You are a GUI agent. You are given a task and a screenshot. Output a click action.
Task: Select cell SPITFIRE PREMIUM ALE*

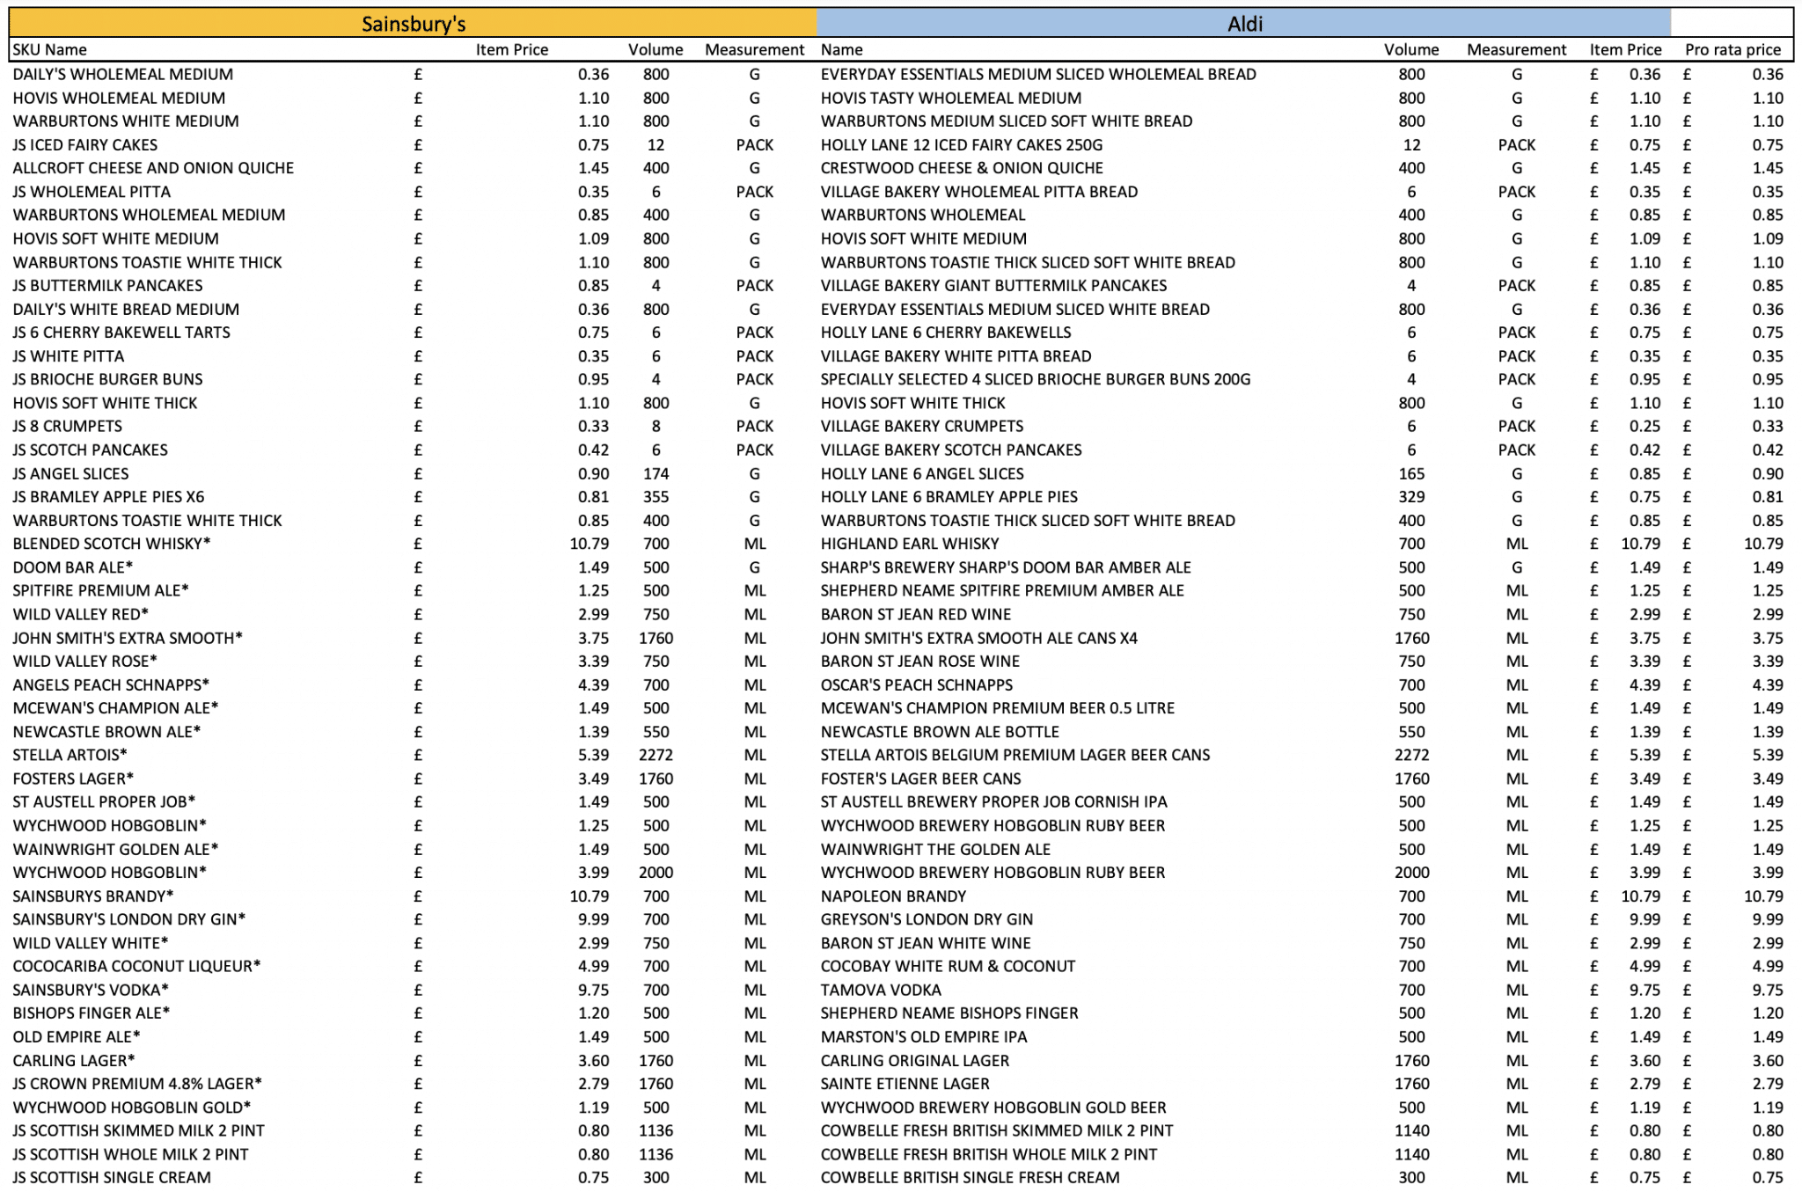100,591
